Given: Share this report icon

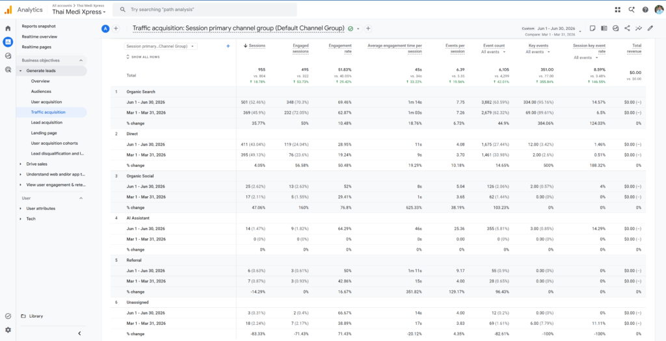Looking at the screenshot, I should tap(627, 29).
